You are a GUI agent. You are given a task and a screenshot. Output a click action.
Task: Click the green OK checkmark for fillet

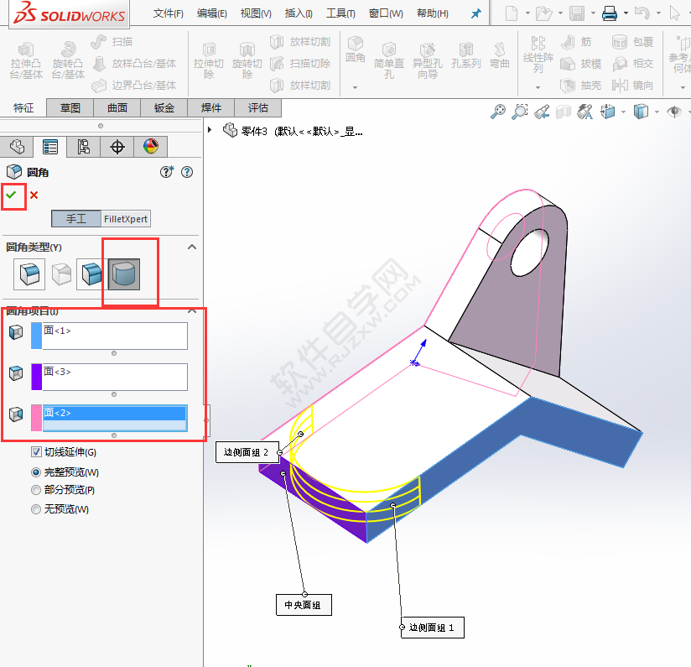pos(12,195)
